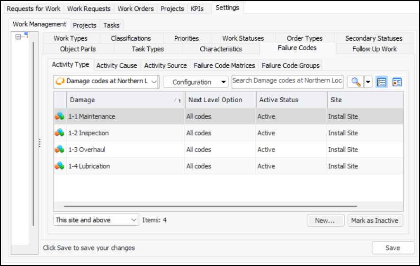Viewport: 420px width, 266px height.
Task: Collapse the tree node in left panel
Action: (18, 36)
